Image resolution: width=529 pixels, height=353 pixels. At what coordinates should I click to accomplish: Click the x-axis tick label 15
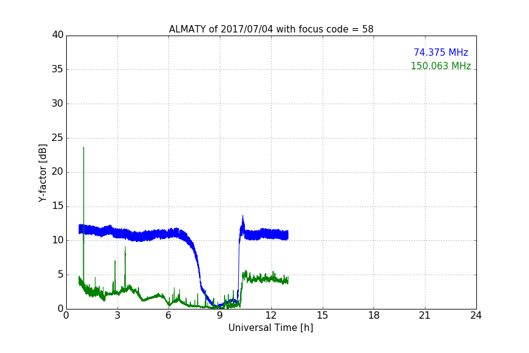point(323,316)
